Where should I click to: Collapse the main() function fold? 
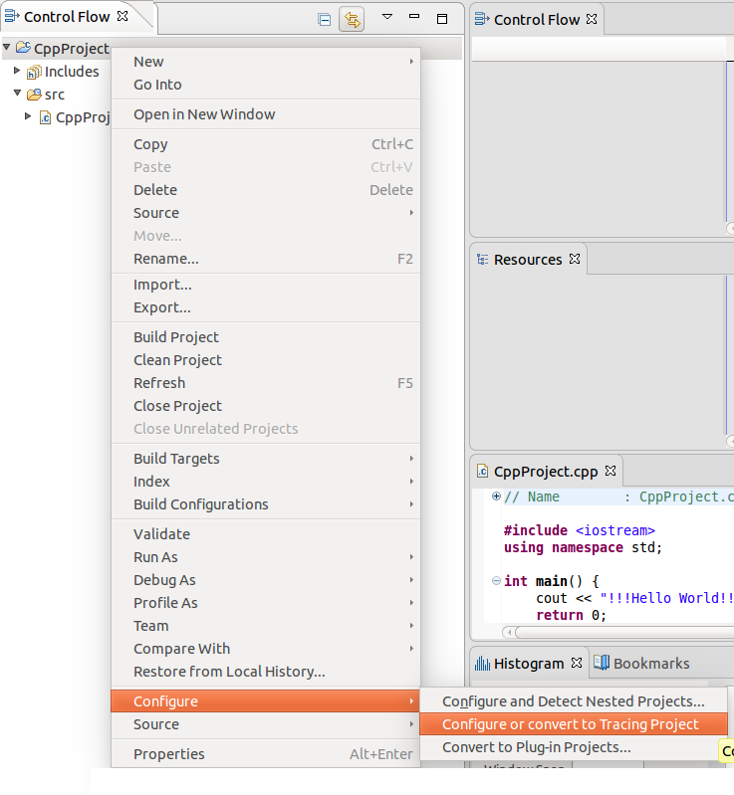tap(496, 581)
